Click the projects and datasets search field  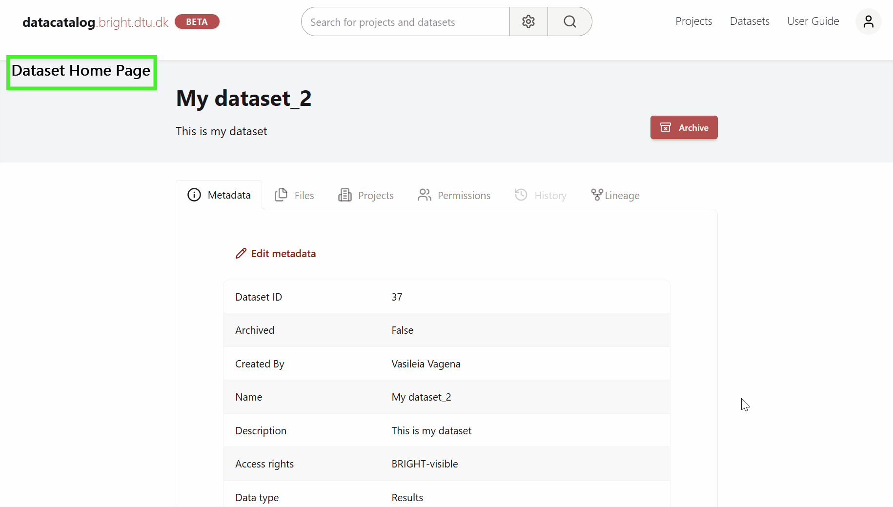(405, 21)
